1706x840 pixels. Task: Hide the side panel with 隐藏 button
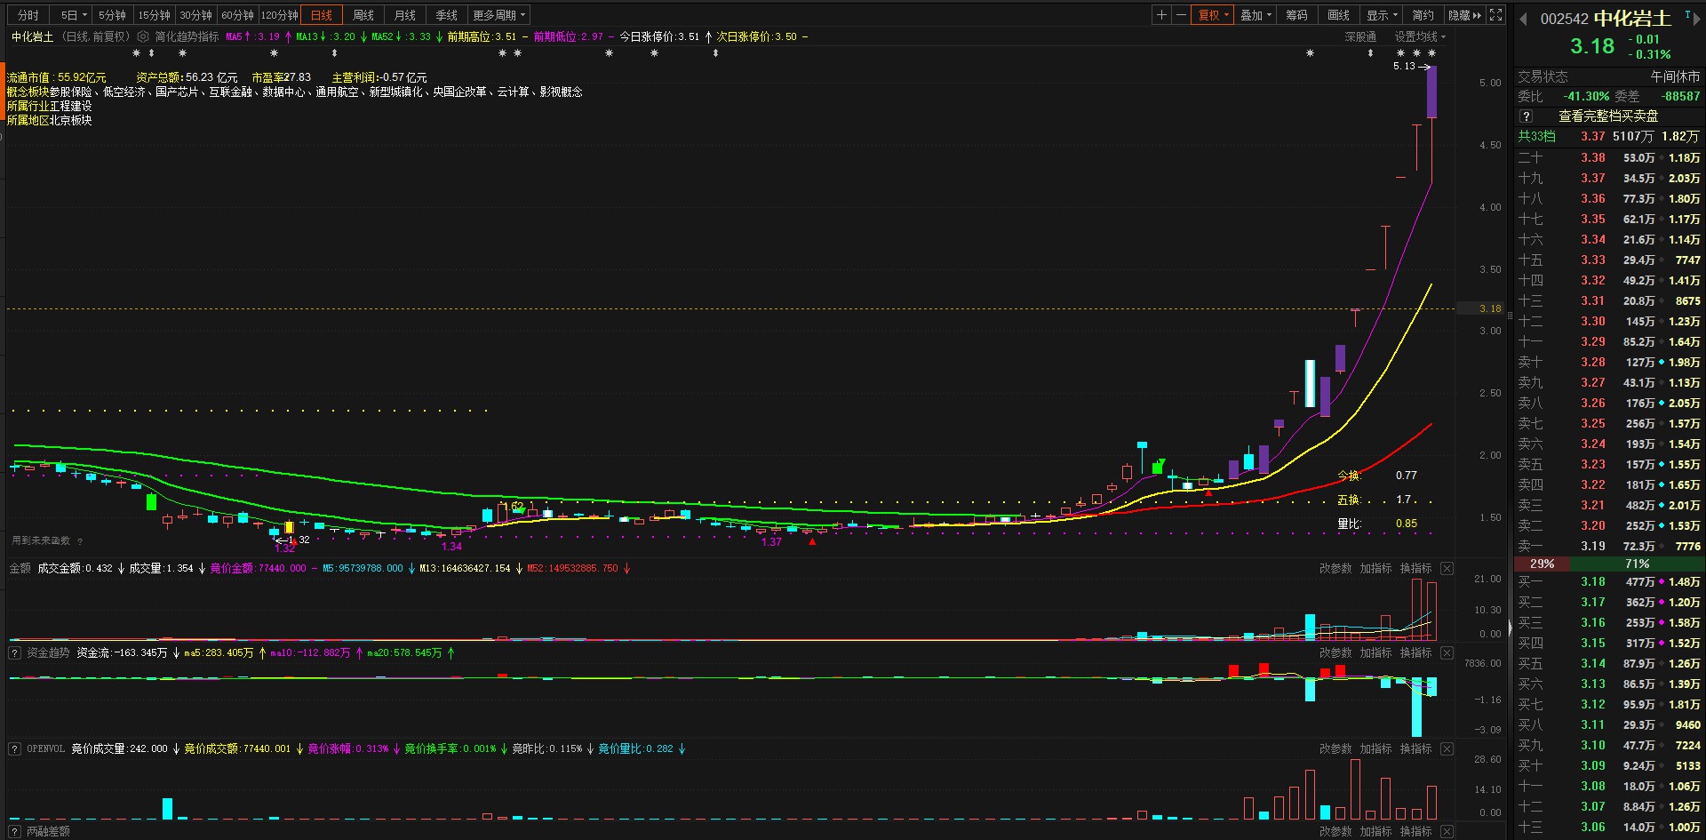click(x=1464, y=15)
